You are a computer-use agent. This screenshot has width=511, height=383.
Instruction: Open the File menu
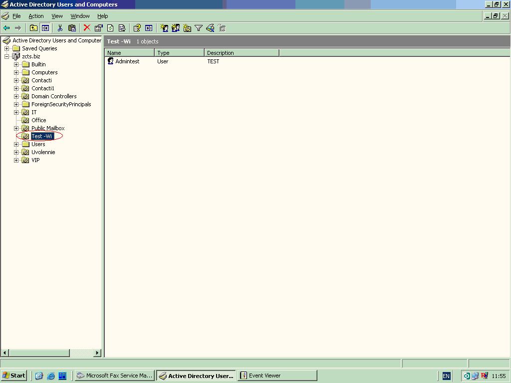click(x=16, y=16)
